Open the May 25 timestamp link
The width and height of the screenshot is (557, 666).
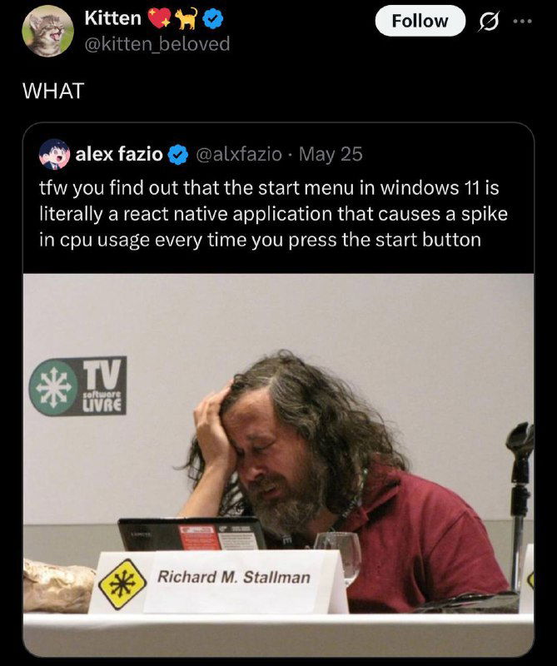tap(331, 154)
